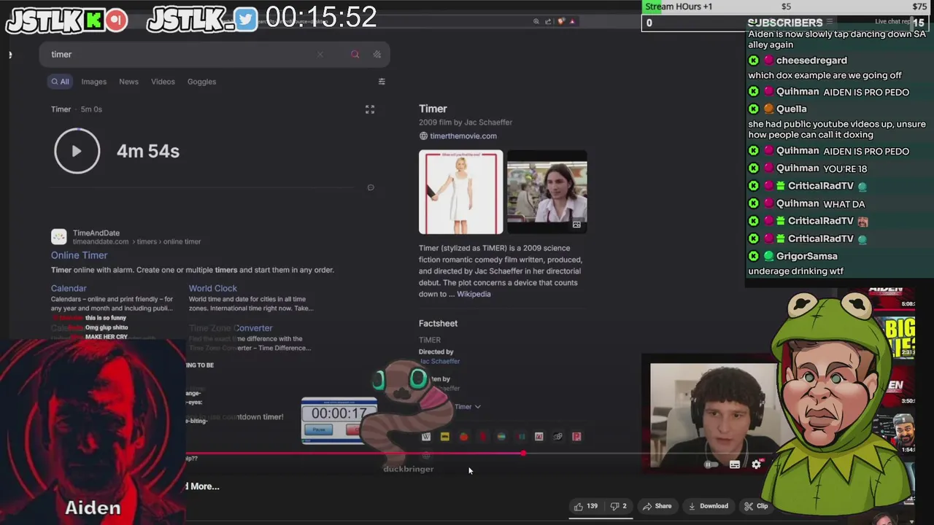Switch to the Videos tab
This screenshot has width=934, height=525.
(163, 82)
